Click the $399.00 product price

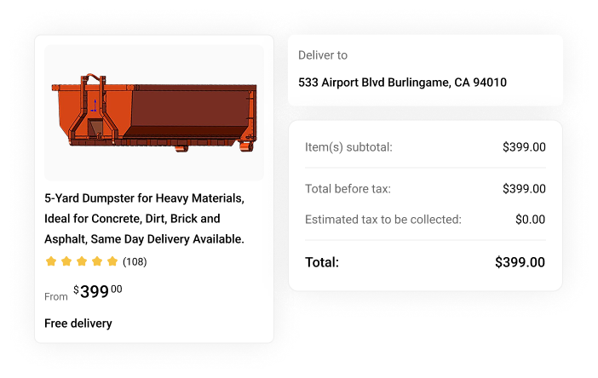point(98,291)
